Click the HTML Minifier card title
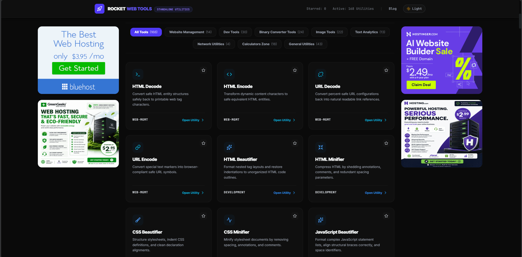This screenshot has width=522, height=257. (x=330, y=159)
